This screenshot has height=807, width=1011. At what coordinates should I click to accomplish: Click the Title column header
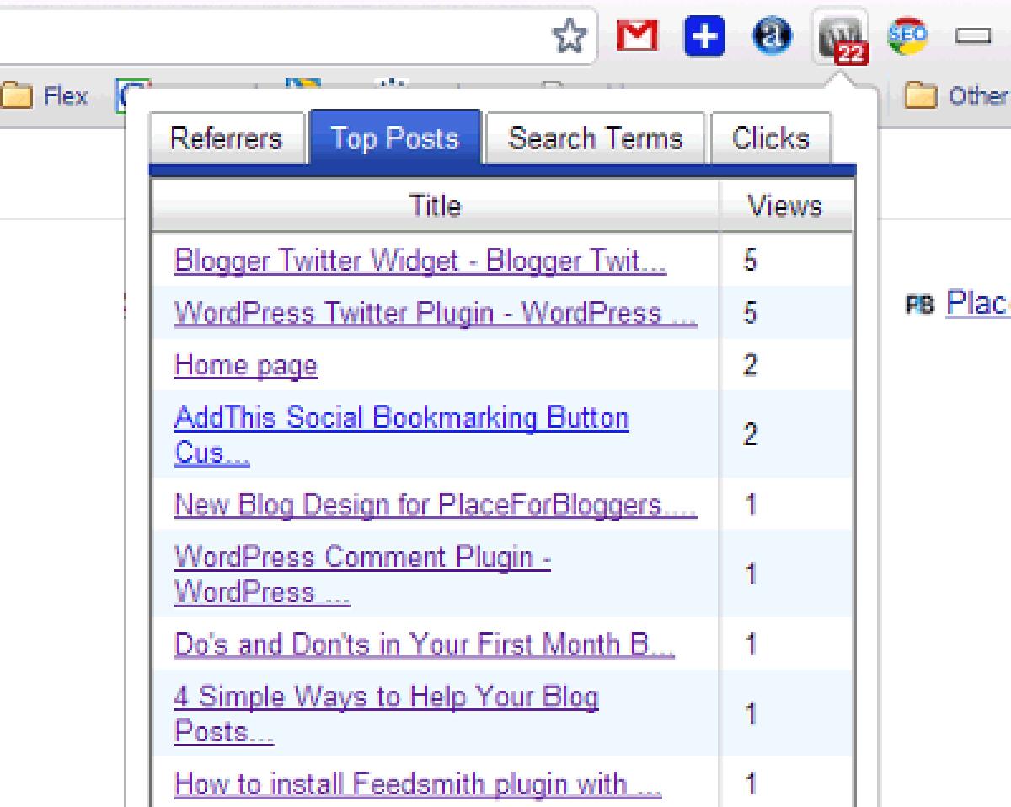(436, 206)
